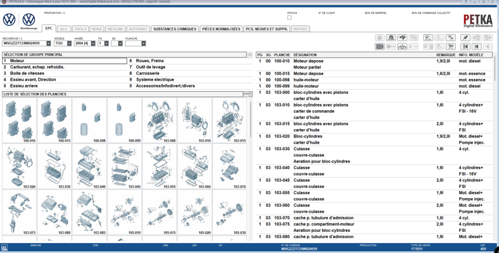Select group 6 Roues, Freins
Image resolution: width=499 pixels, height=253 pixels.
click(x=190, y=61)
